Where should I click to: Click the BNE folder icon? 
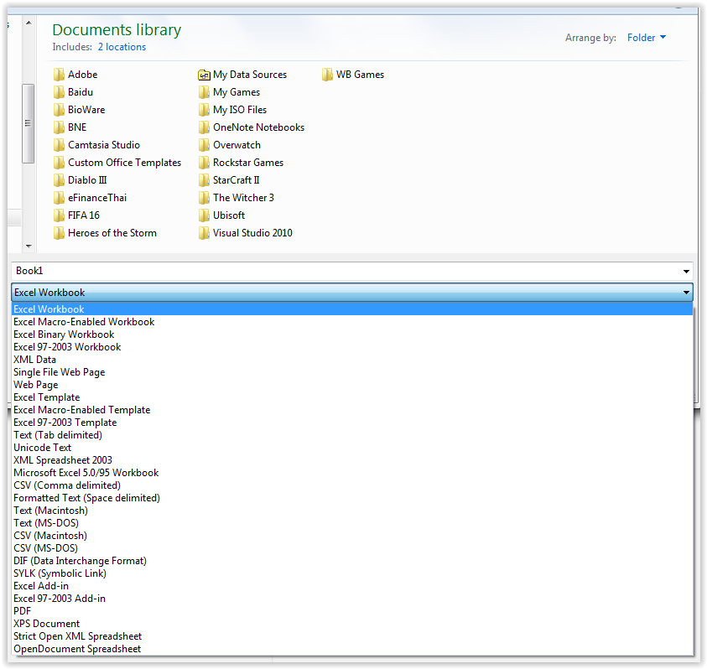[59, 127]
